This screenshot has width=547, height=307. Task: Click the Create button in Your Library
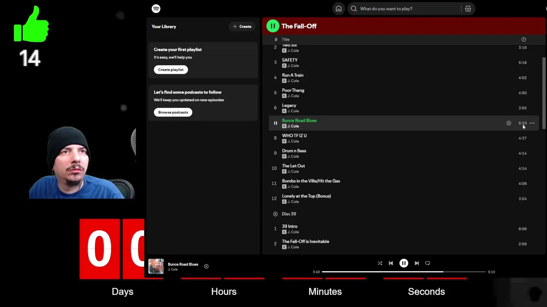242,26
